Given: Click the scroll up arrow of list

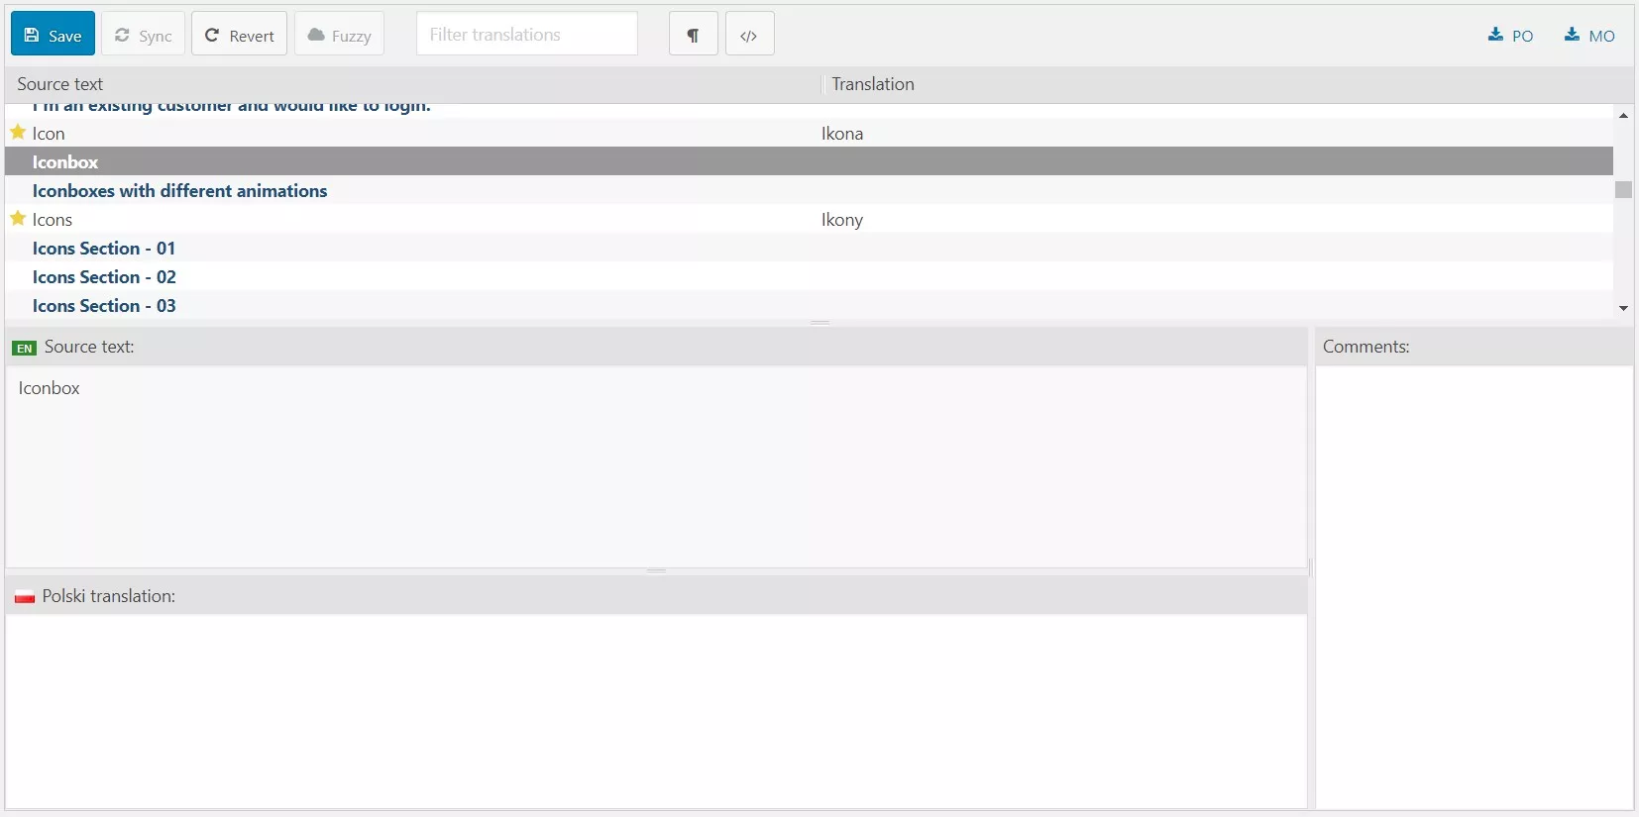Looking at the screenshot, I should tap(1623, 116).
